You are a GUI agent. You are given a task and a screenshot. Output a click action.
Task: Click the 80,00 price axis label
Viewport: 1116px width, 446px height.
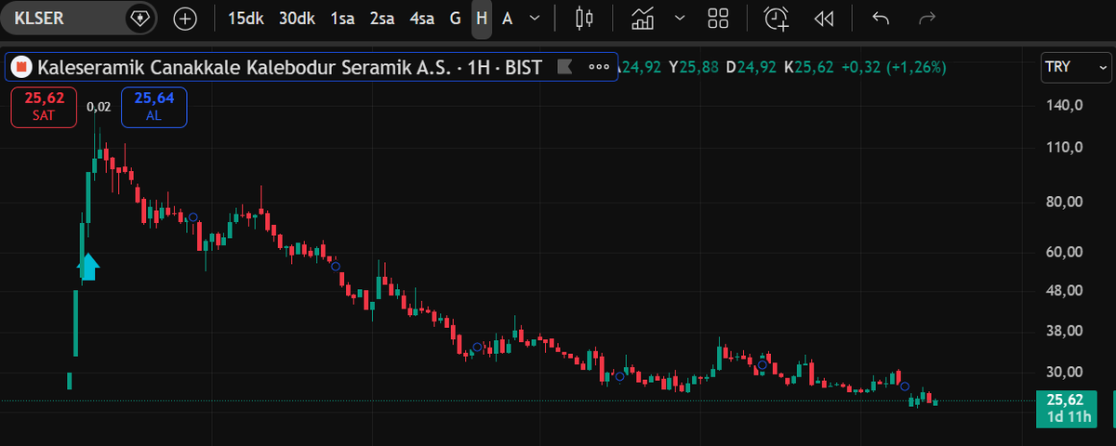point(1064,201)
